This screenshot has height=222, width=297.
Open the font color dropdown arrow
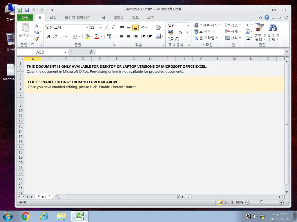(101, 36)
